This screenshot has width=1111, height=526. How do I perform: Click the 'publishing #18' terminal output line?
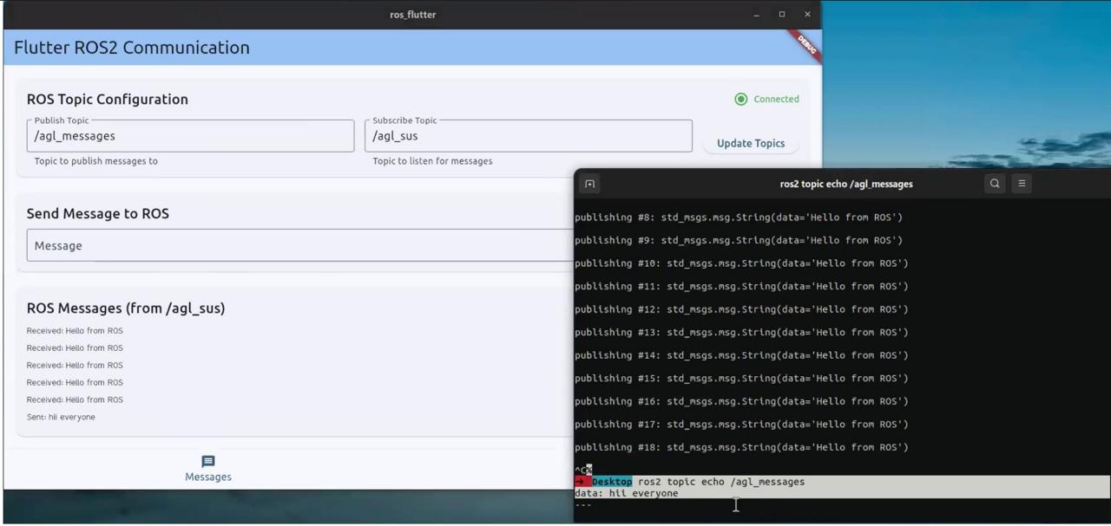pos(741,447)
